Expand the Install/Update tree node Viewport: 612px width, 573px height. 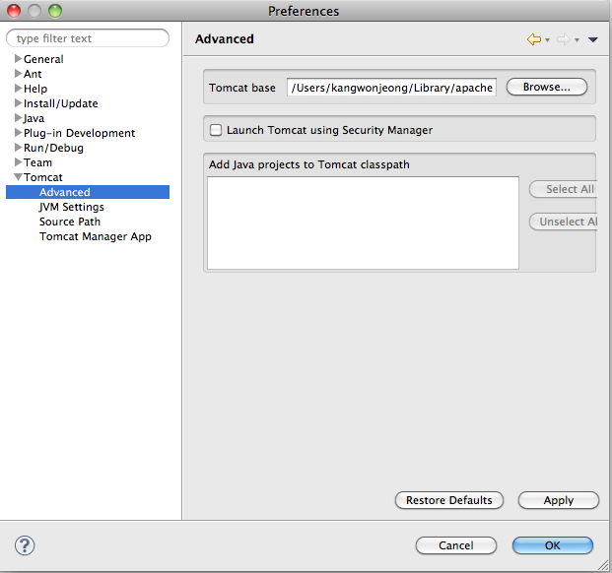pos(18,103)
